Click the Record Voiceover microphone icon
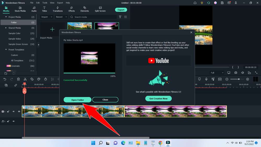The height and width of the screenshot is (147, 261). 206,79
